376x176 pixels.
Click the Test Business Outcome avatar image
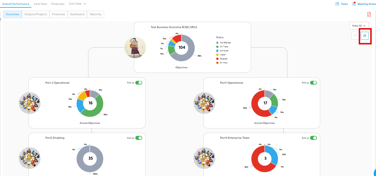tap(135, 48)
